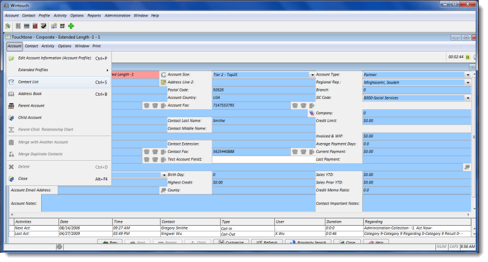The image size is (488, 262).
Task: Click the checkmark task-list toolbar icon
Action: click(x=44, y=26)
